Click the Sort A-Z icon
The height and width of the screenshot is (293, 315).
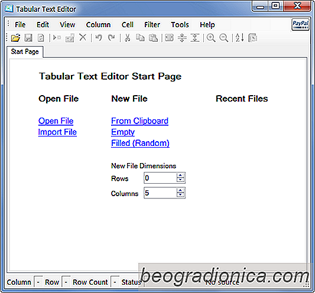(x=240, y=38)
